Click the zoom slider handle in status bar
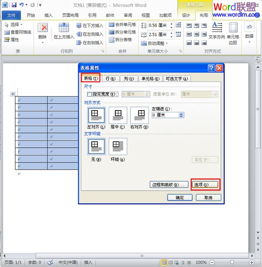 [x=232, y=262]
